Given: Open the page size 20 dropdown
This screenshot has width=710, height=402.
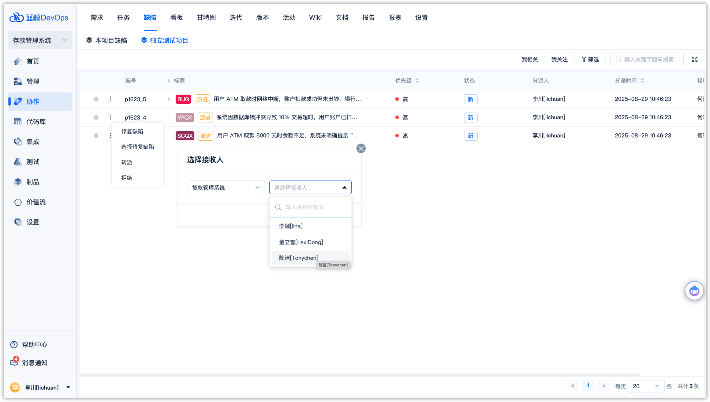Looking at the screenshot, I should click(646, 386).
